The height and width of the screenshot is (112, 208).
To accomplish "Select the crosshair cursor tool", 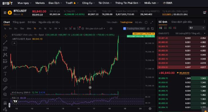I will pyautogui.click(x=5, y=36).
